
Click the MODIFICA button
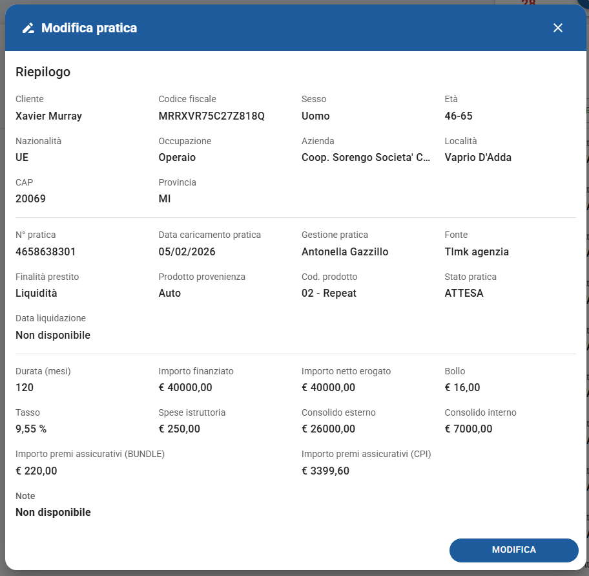coord(513,550)
